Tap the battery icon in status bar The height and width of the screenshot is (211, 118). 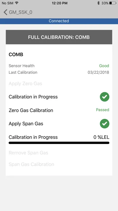pos(113,3)
